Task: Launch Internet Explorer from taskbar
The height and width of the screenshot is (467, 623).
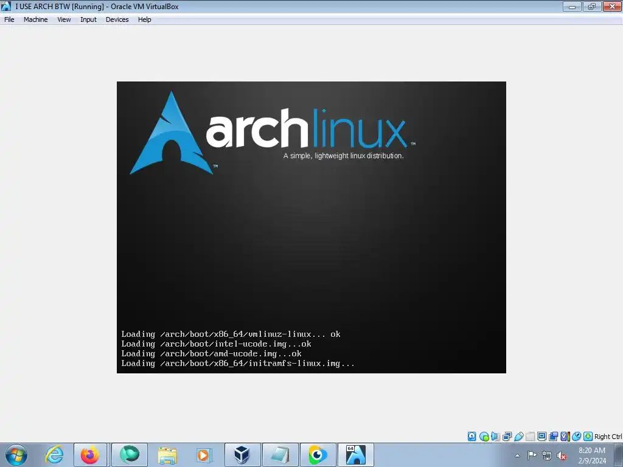Action: pyautogui.click(x=54, y=455)
